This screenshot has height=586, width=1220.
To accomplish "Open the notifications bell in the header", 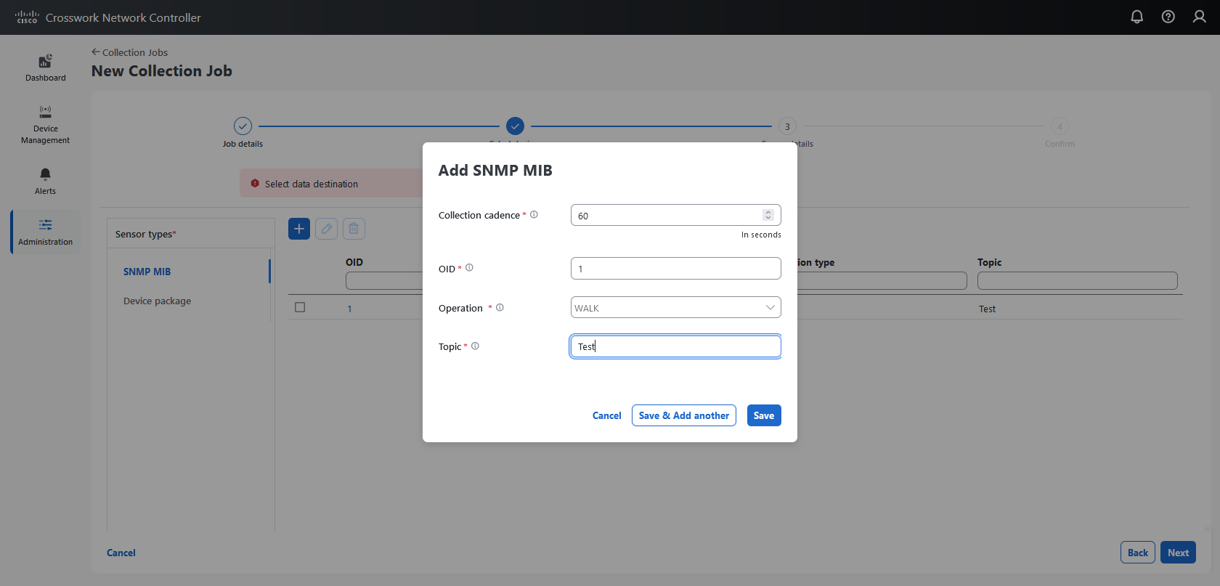I will tap(1137, 17).
